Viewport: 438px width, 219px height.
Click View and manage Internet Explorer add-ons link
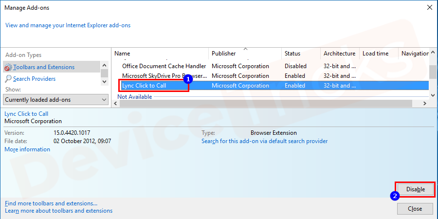pyautogui.click(x=68, y=25)
